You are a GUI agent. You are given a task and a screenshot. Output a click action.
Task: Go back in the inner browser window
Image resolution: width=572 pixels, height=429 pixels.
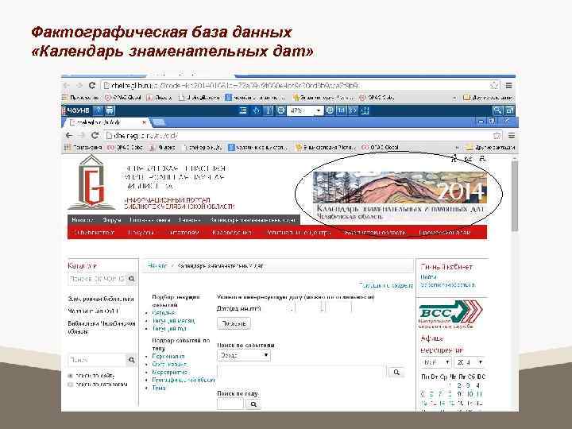(x=69, y=135)
